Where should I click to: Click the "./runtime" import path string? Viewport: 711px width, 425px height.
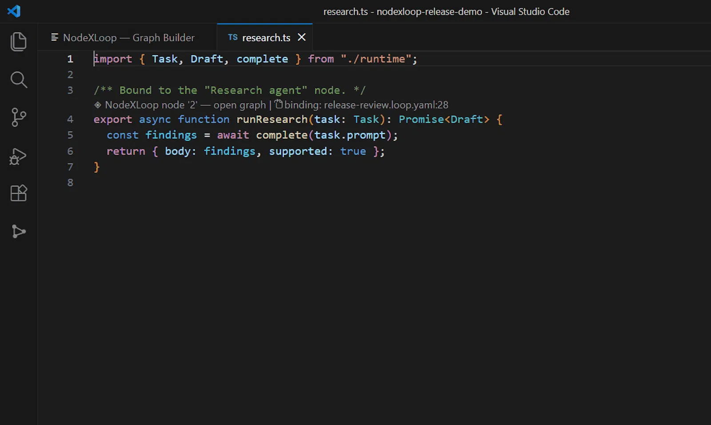376,59
